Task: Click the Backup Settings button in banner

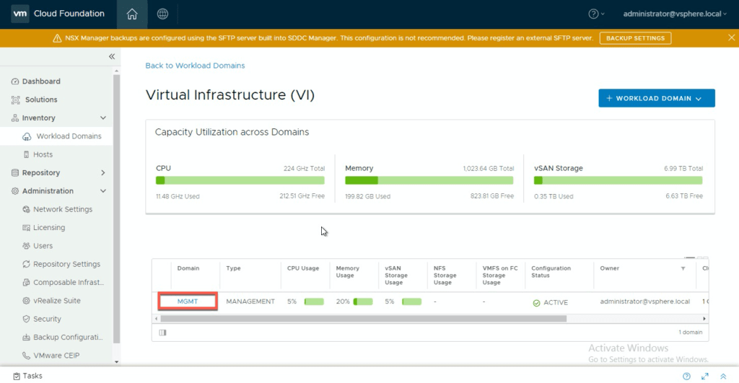Action: [x=635, y=38]
